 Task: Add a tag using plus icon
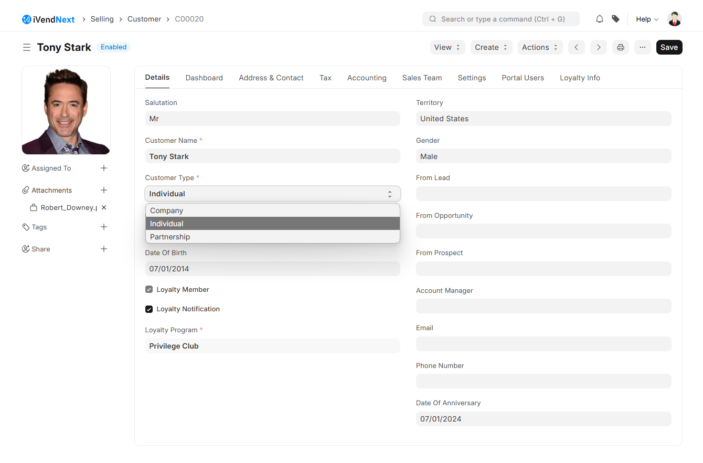pyautogui.click(x=104, y=227)
